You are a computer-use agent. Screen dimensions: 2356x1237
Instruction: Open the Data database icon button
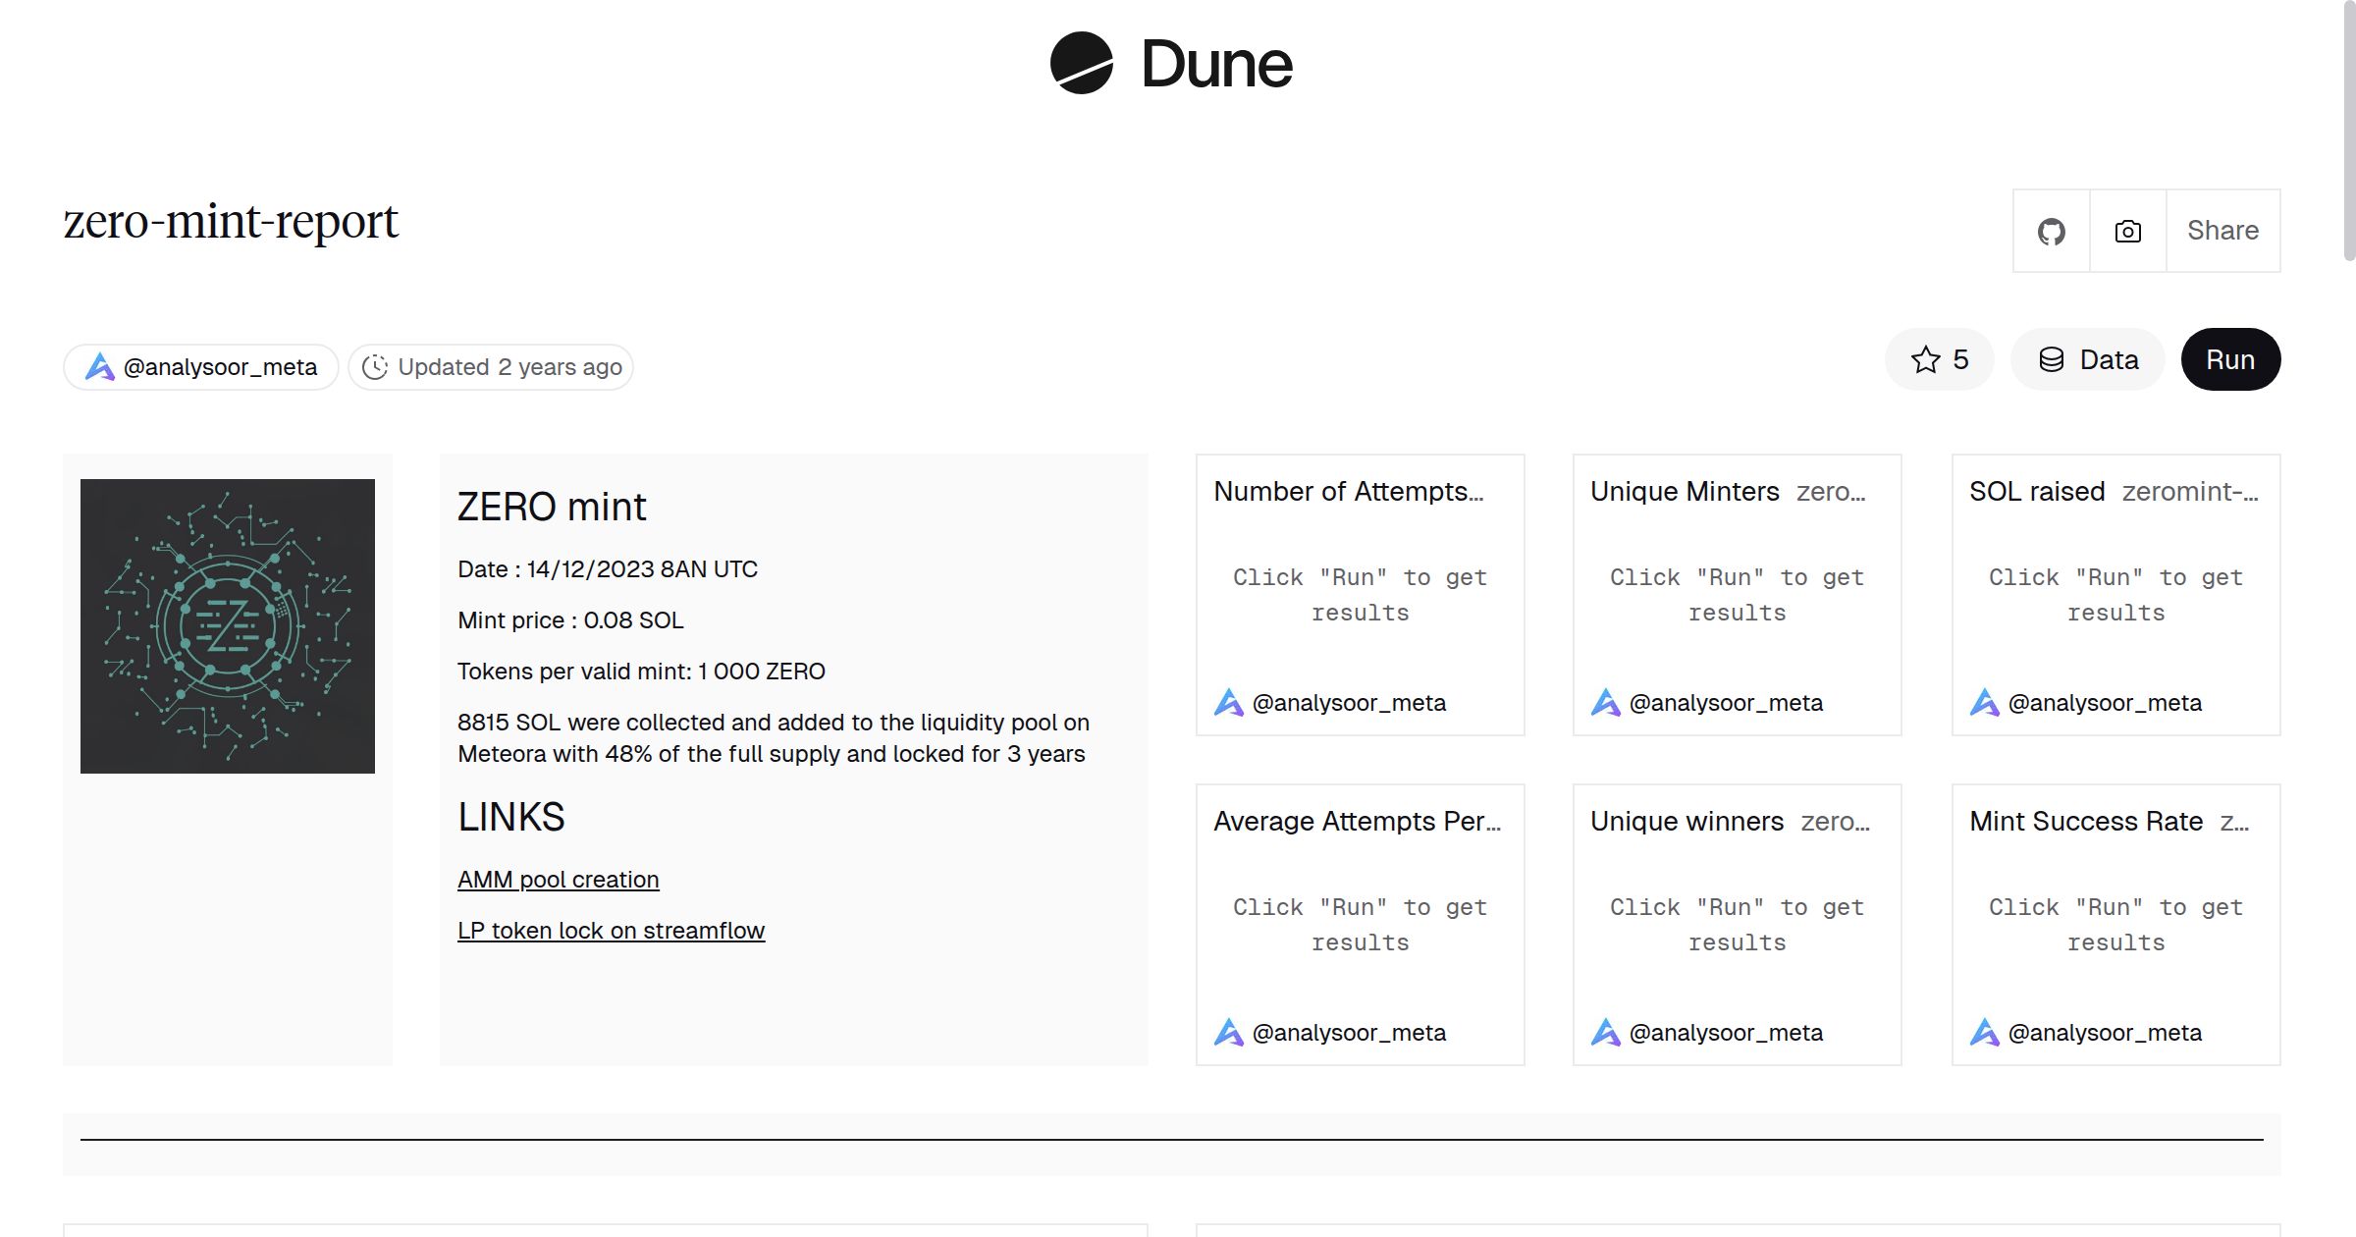(x=2052, y=359)
